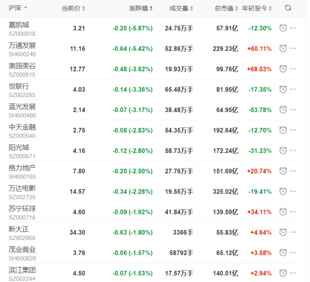Set price alert clock for 格力地产
This screenshot has height=282, width=310.
pyautogui.click(x=283, y=171)
